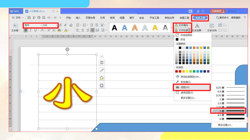Toggle underline formatting
250x140 pixels.
pos(35,30)
